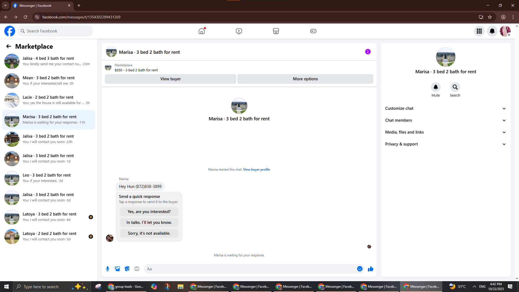Expand Media, files and links

(x=445, y=132)
